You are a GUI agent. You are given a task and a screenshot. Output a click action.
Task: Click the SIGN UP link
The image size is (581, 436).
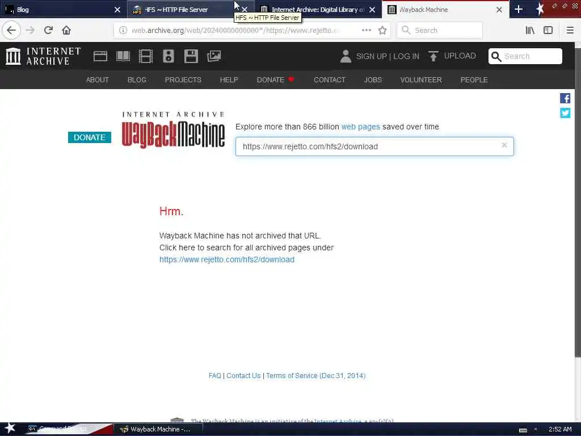(x=371, y=56)
